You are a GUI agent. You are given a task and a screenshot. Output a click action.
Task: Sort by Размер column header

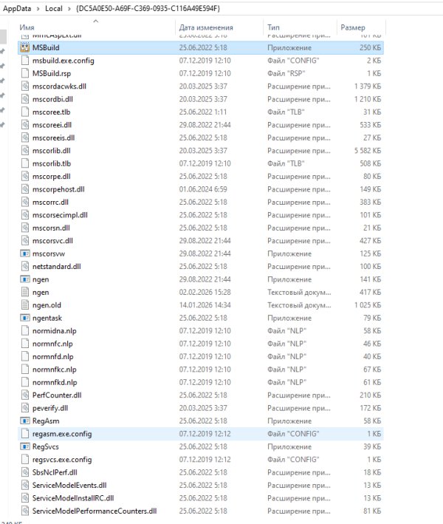click(x=353, y=27)
